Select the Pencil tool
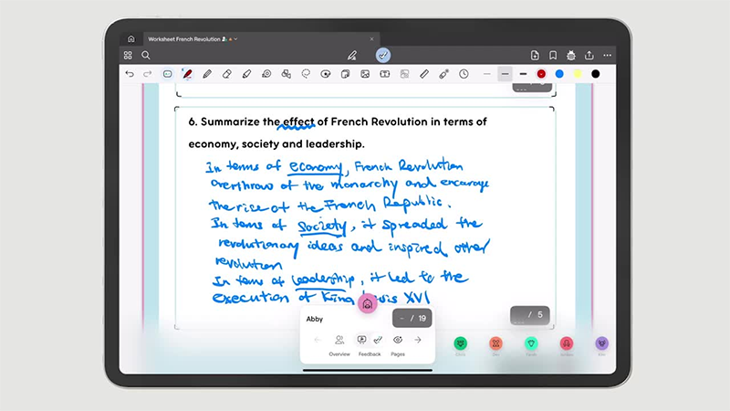The width and height of the screenshot is (730, 411). click(207, 74)
